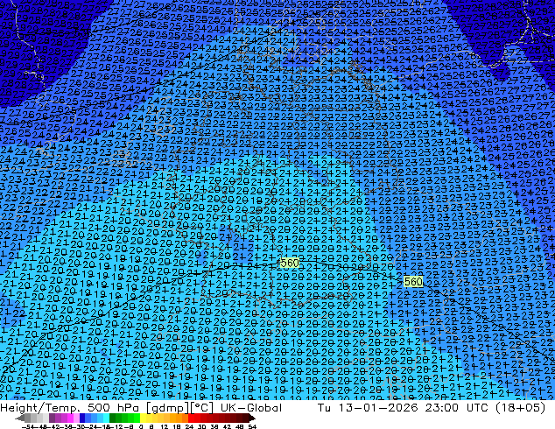Image resolution: width=555 pixels, height=429 pixels.
Task: Click the '[gdmp]' unit label
Action: [168, 408]
